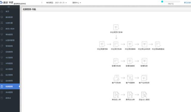
Task: Open 供应商结算单 icon
Action: click(x=130, y=44)
